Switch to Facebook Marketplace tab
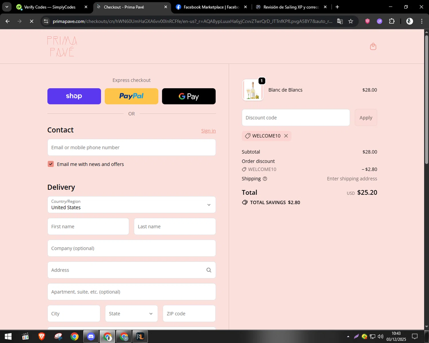 point(211,7)
